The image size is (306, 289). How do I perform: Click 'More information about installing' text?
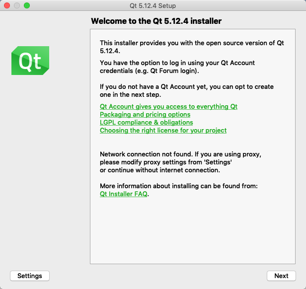[x=179, y=186]
